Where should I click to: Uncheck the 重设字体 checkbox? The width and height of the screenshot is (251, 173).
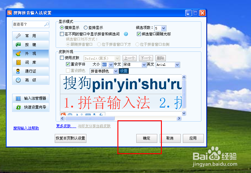(68, 64)
